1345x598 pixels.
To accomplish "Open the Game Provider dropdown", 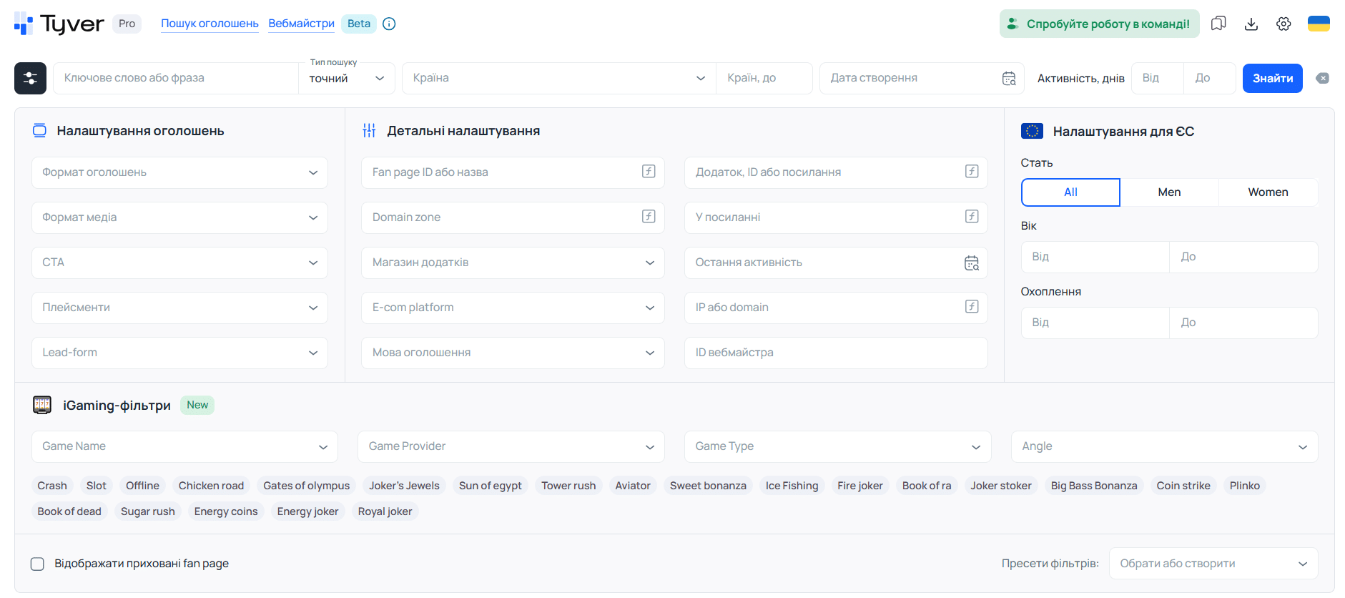I will pyautogui.click(x=511, y=446).
